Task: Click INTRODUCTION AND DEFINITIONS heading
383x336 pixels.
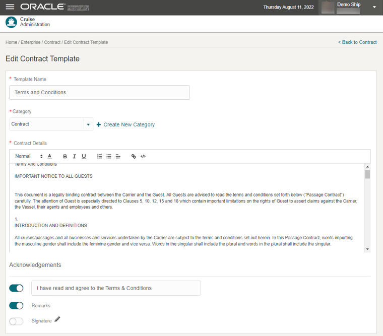Action: tap(50, 225)
